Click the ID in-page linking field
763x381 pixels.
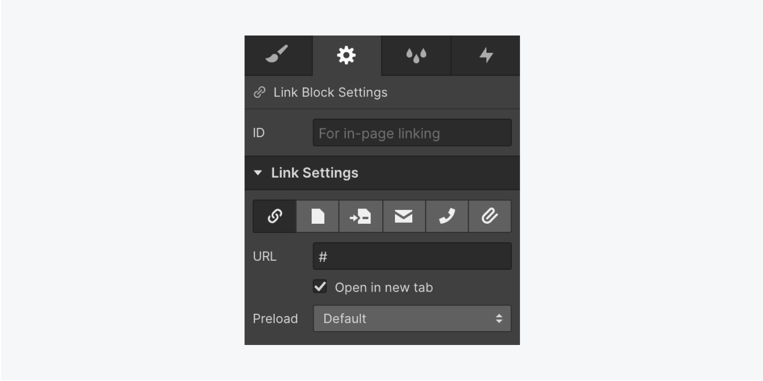click(x=412, y=133)
